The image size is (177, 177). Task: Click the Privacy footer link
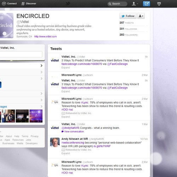(x=34, y=136)
